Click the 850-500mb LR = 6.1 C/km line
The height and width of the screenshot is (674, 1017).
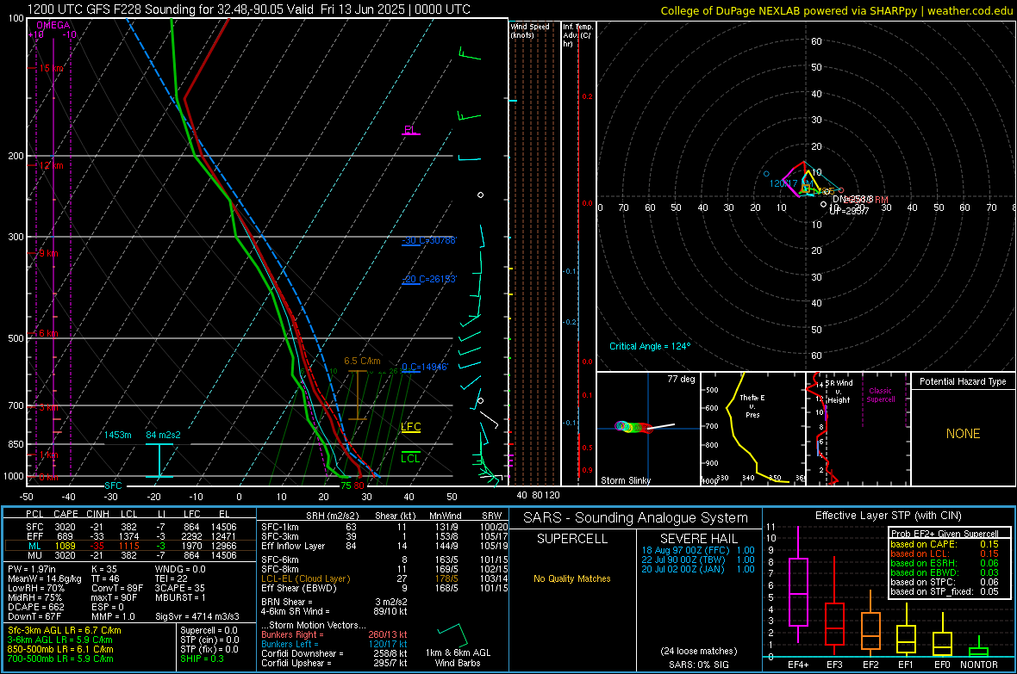[x=60, y=649]
